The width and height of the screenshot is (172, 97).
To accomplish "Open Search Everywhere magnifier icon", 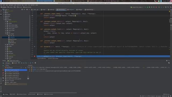I will pyautogui.click(x=171, y=7).
